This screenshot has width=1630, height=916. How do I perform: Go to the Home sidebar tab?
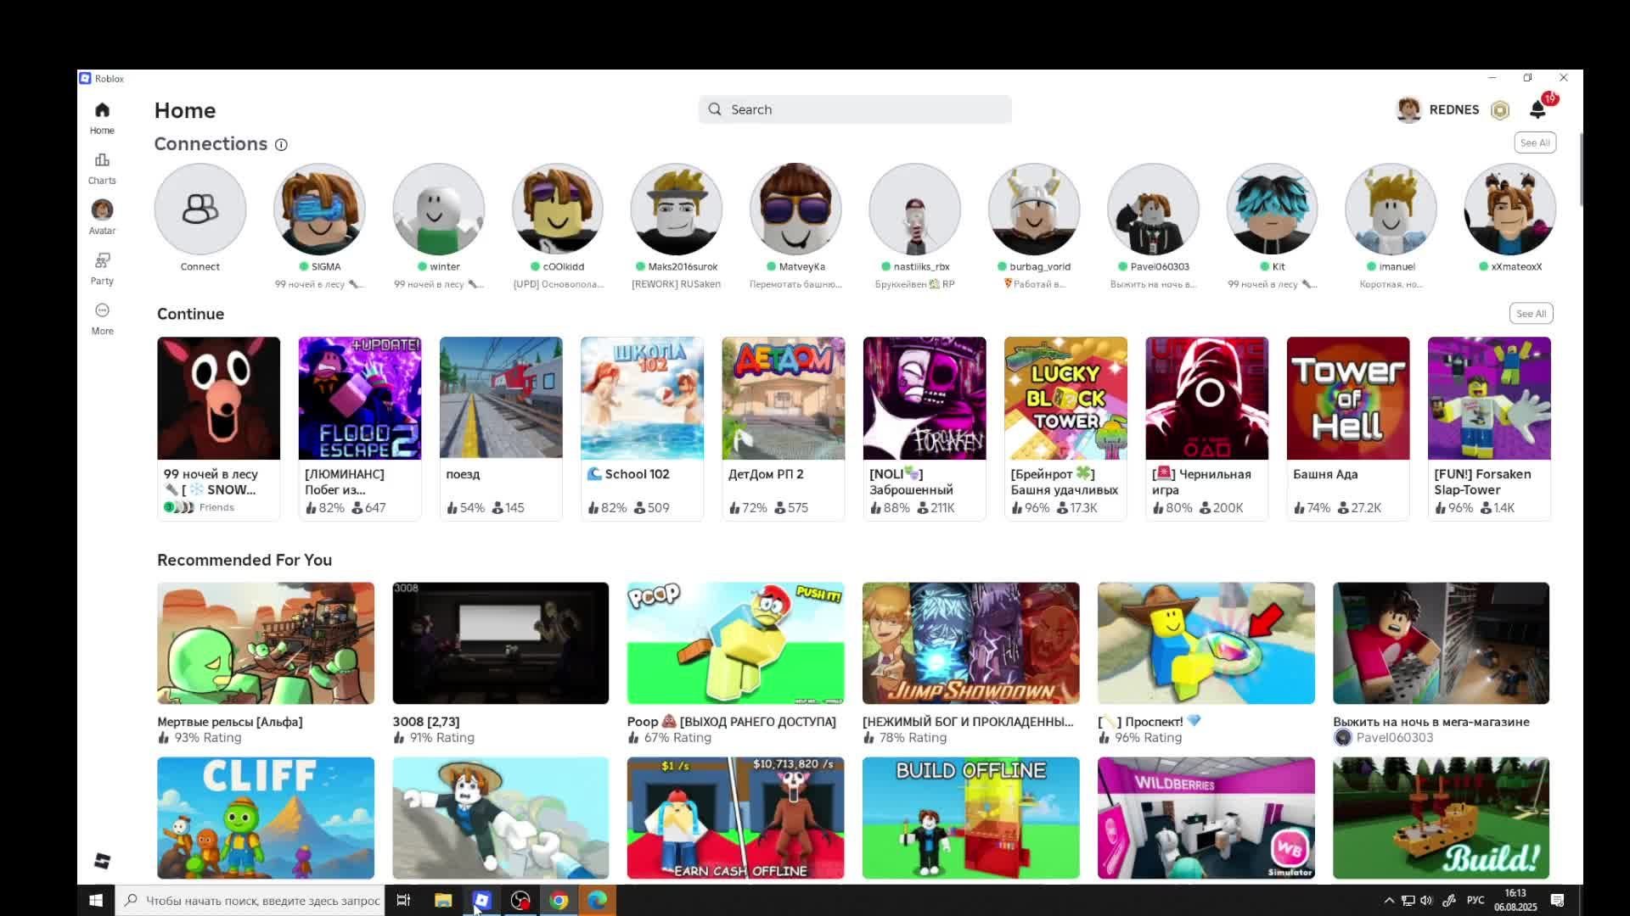(102, 117)
